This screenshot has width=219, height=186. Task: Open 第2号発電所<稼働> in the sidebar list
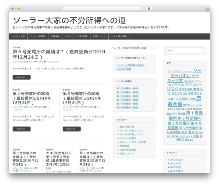pyautogui.click(x=128, y=92)
